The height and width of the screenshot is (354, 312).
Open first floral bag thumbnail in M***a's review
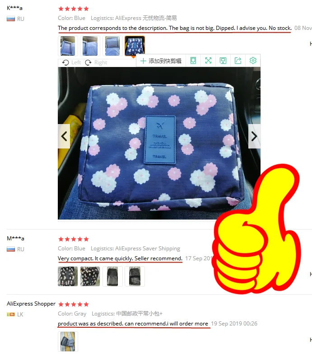(68, 276)
